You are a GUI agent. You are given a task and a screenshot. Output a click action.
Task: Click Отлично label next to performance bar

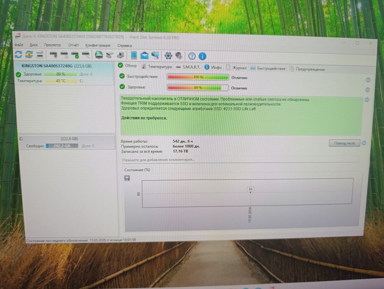click(x=239, y=78)
